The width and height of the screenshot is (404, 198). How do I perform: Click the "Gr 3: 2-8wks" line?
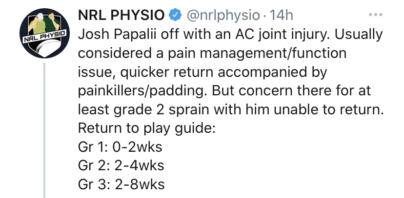121,185
